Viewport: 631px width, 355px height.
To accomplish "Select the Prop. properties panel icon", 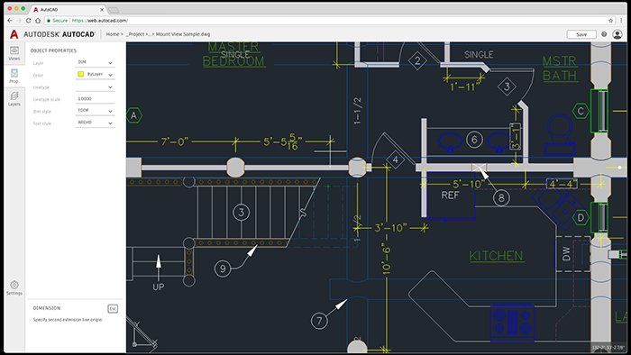I will point(14,76).
